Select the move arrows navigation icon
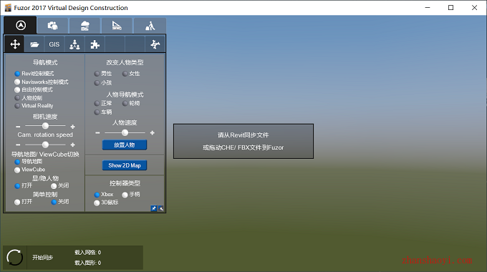This screenshot has width=487, height=272. point(15,44)
